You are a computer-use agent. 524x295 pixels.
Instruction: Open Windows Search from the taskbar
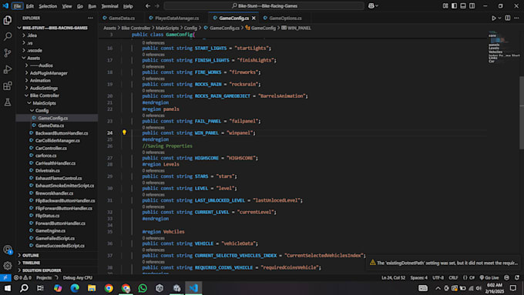point(24,288)
